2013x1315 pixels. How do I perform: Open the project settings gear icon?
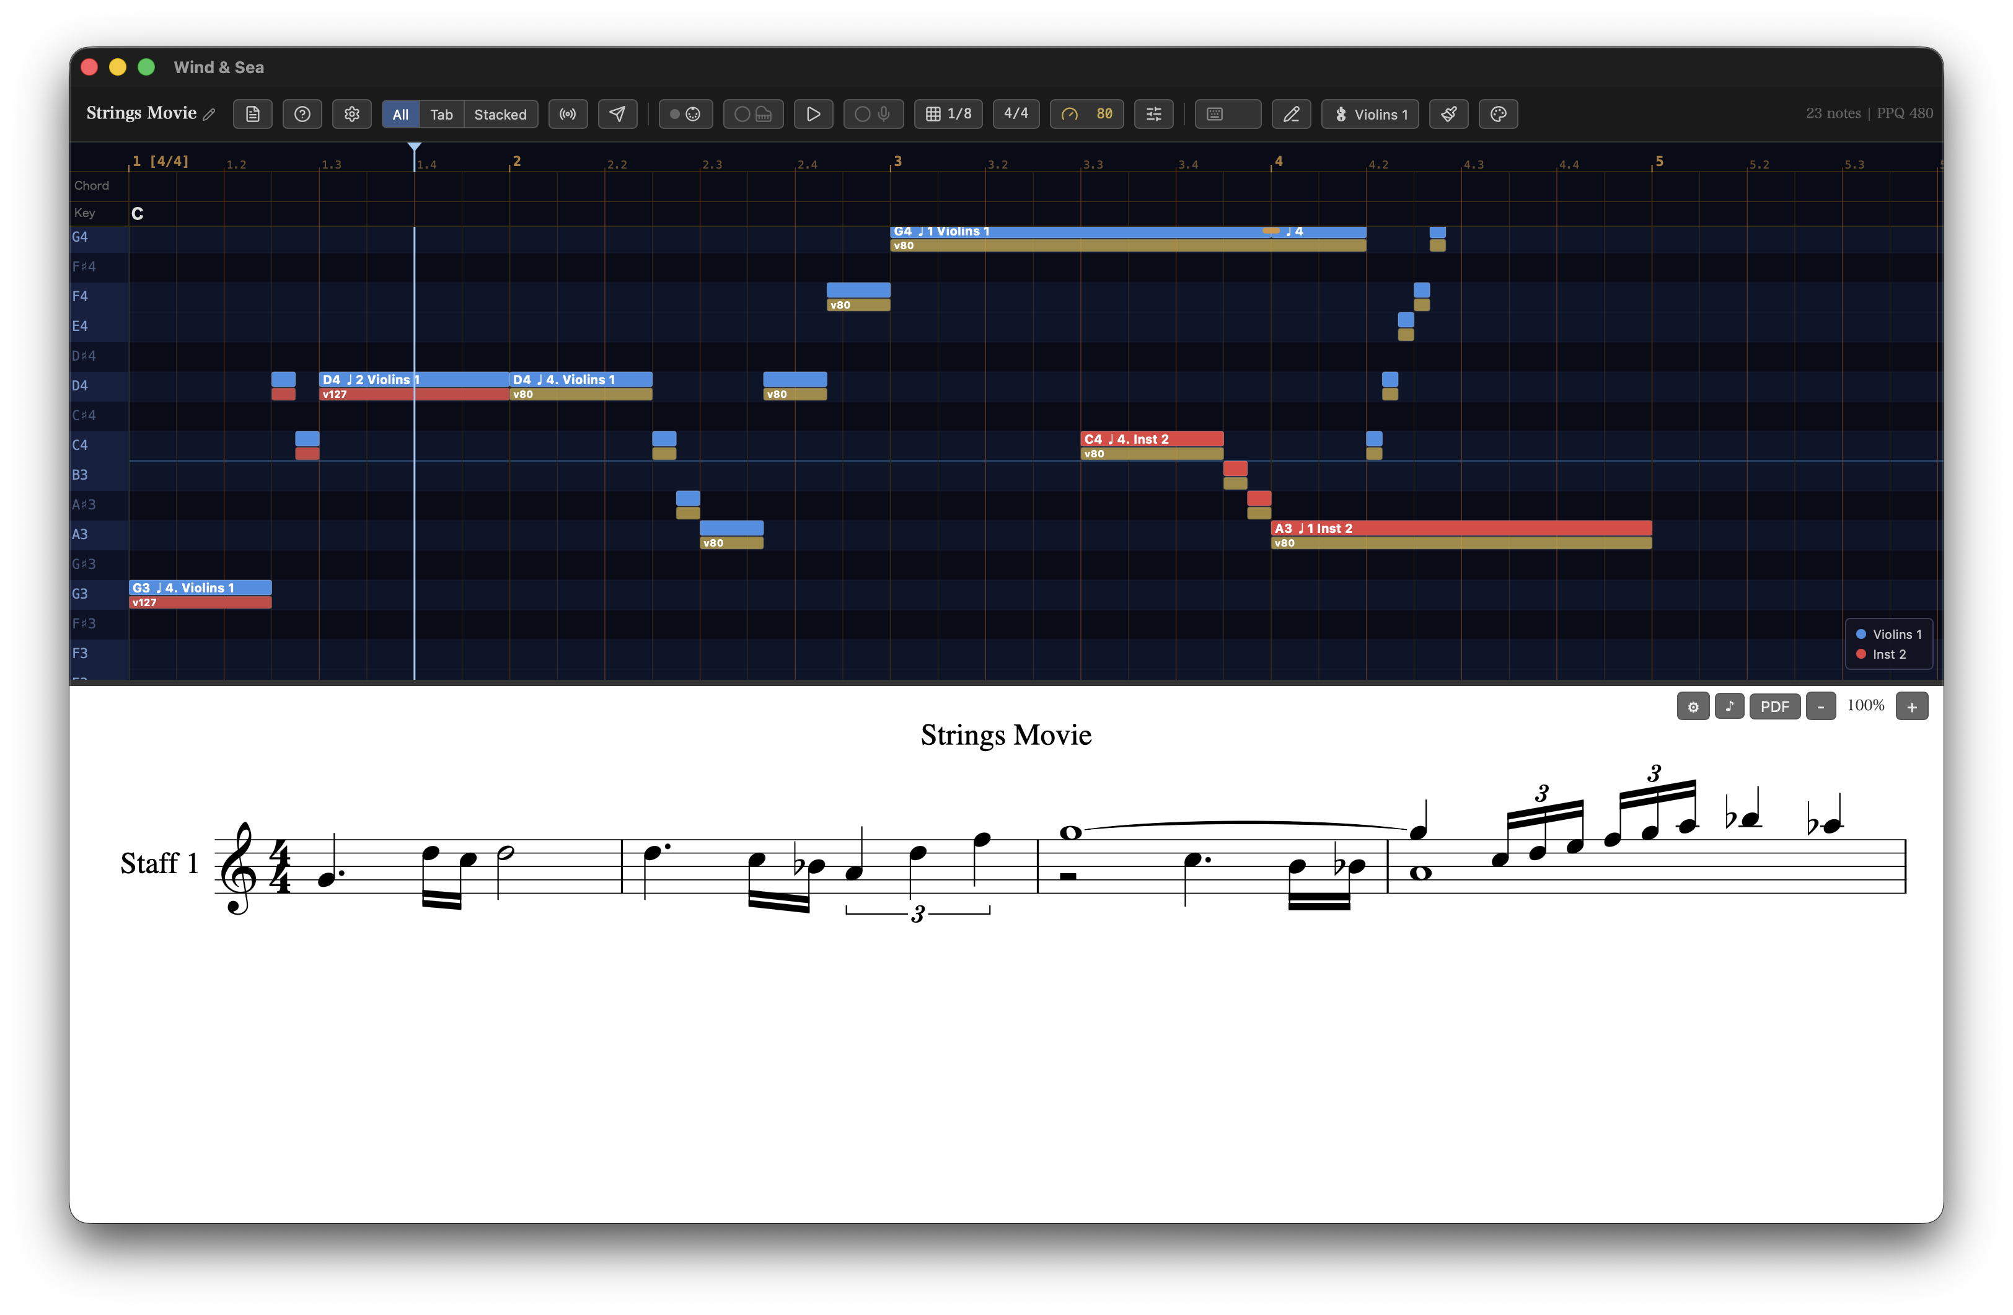click(352, 114)
